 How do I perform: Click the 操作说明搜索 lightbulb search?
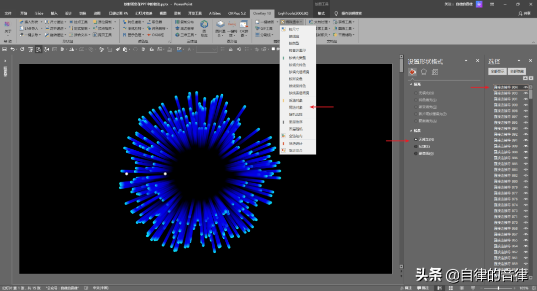tap(348, 13)
